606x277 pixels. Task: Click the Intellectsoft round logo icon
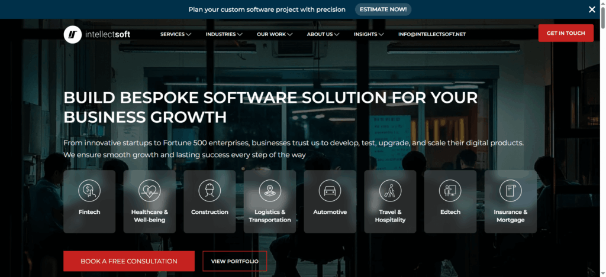[73, 34]
